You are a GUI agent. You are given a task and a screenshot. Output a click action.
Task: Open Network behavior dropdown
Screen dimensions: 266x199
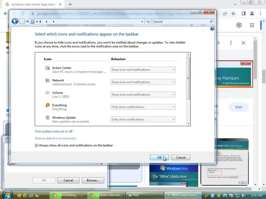point(143,82)
